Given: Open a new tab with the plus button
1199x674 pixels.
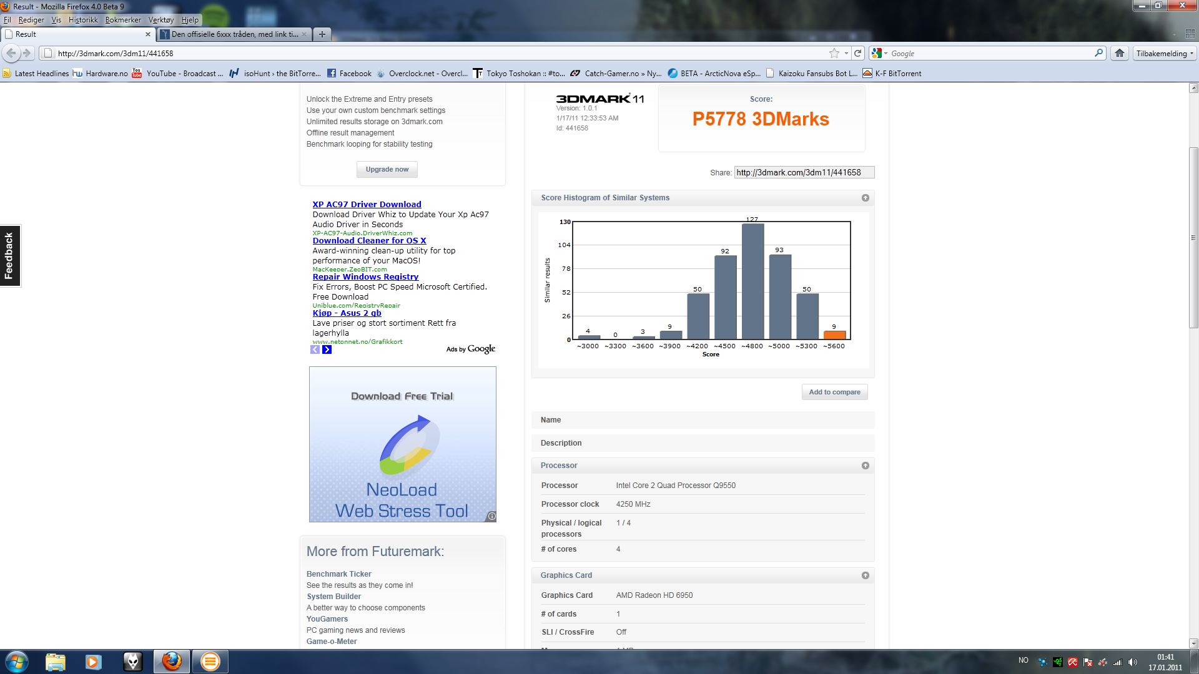Looking at the screenshot, I should pos(322,34).
